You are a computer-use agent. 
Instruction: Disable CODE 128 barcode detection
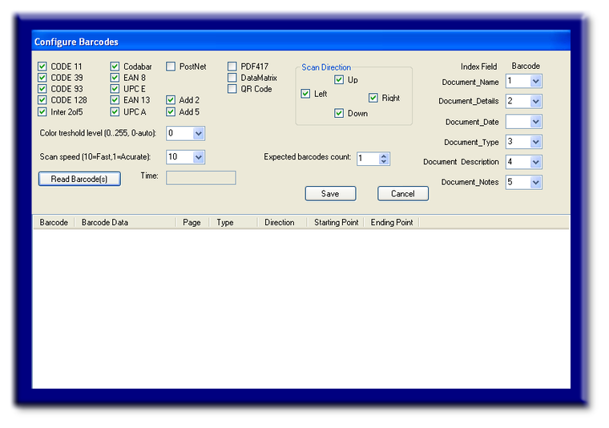42,100
